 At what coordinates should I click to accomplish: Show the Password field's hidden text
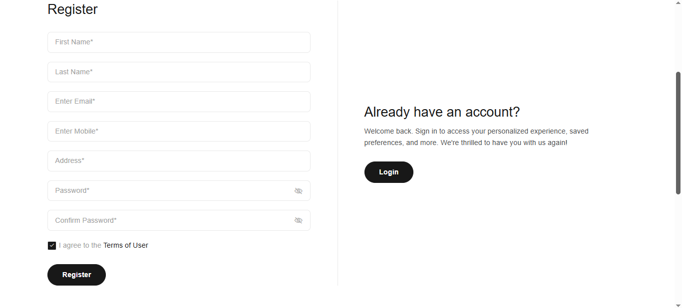298,191
